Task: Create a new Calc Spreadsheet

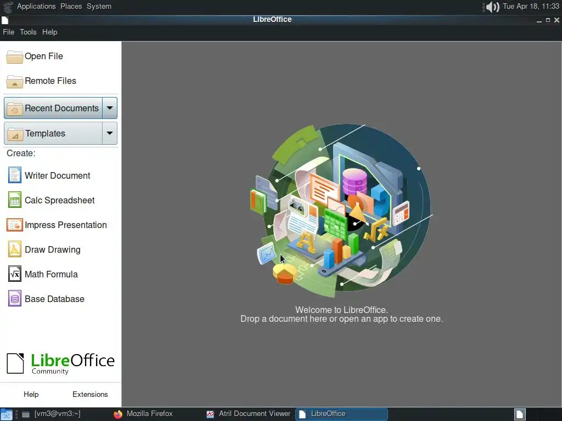Action: [x=59, y=200]
